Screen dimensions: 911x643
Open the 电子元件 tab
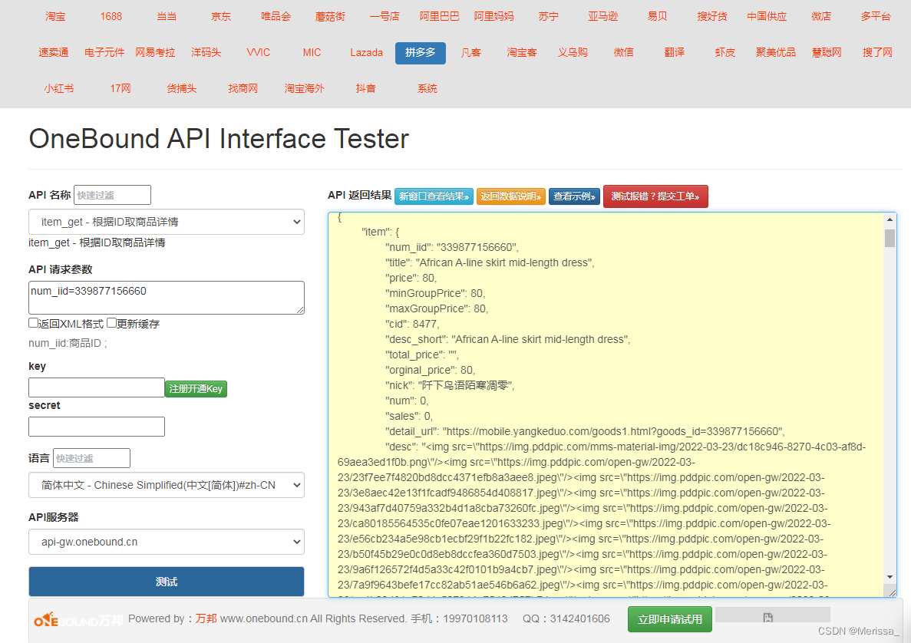pos(104,53)
